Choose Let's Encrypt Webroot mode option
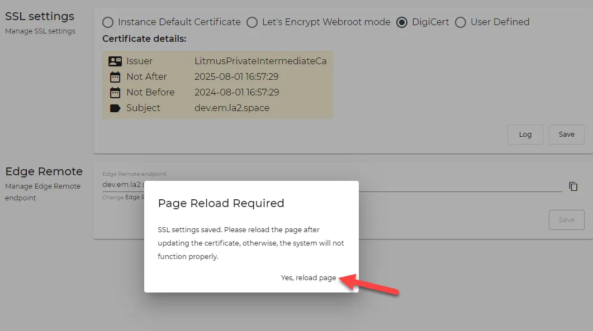This screenshot has height=331, width=593. (252, 22)
